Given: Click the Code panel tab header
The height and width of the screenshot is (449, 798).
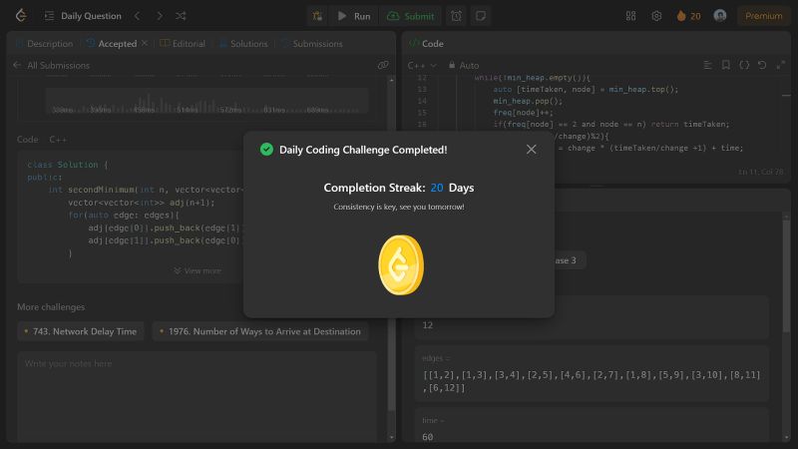Looking at the screenshot, I should click(x=427, y=44).
